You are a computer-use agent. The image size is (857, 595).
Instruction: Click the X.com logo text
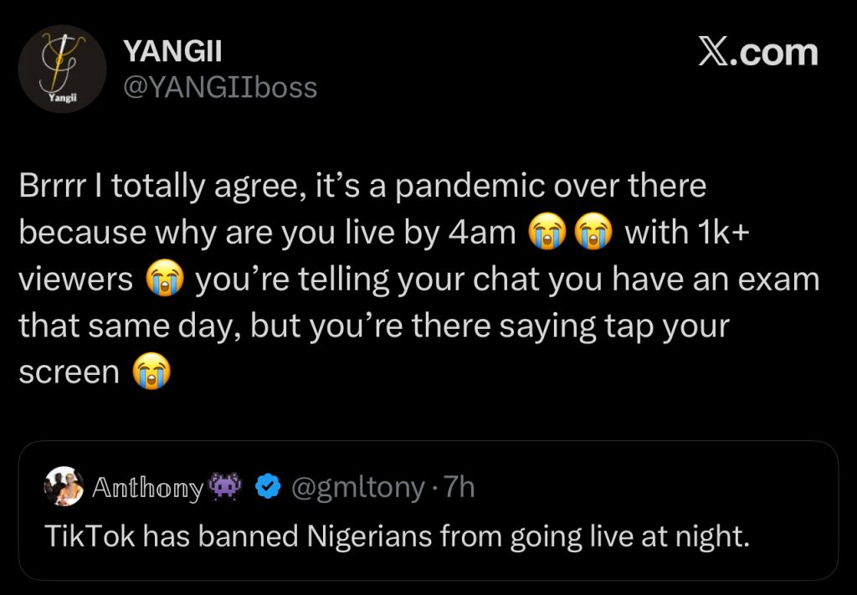757,53
